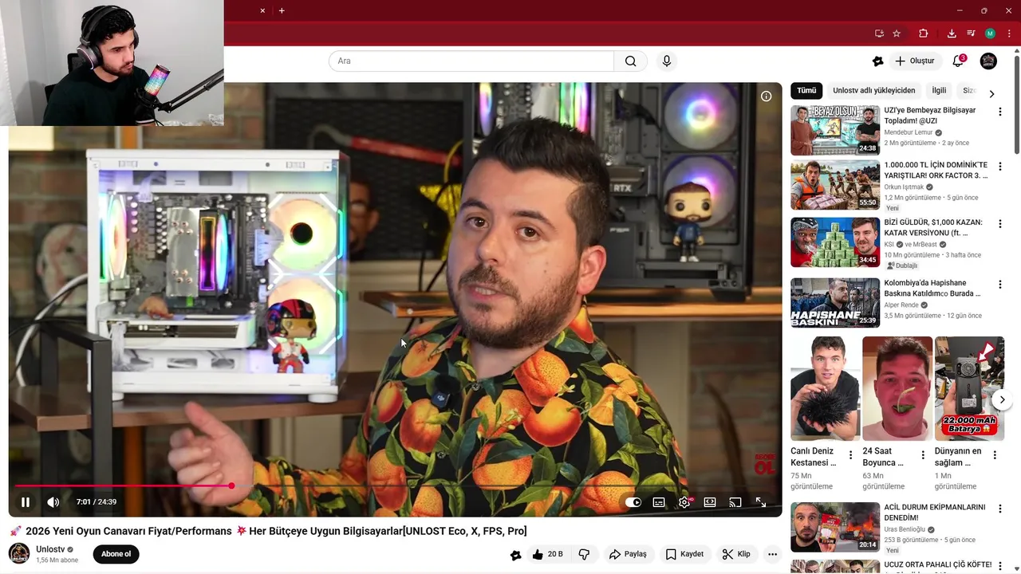Screen dimensions: 1021x574
Task: Open options for ORK FACTOR video
Action: 999,167
